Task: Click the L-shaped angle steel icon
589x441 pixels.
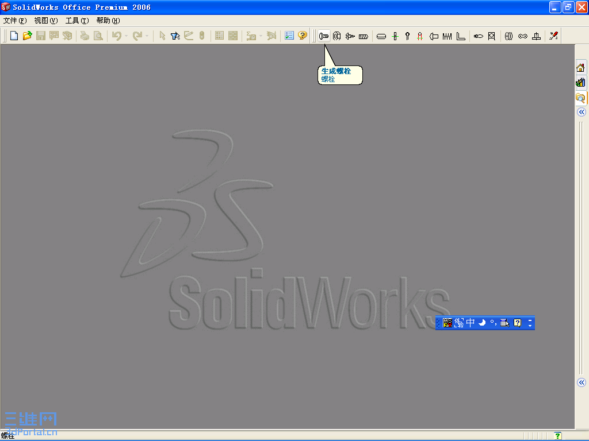Action: (461, 36)
